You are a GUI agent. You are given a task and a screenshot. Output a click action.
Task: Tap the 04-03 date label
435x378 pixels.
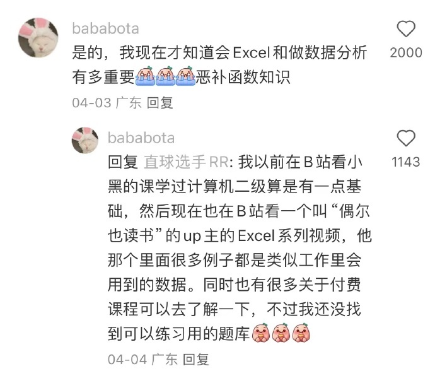[x=92, y=103]
